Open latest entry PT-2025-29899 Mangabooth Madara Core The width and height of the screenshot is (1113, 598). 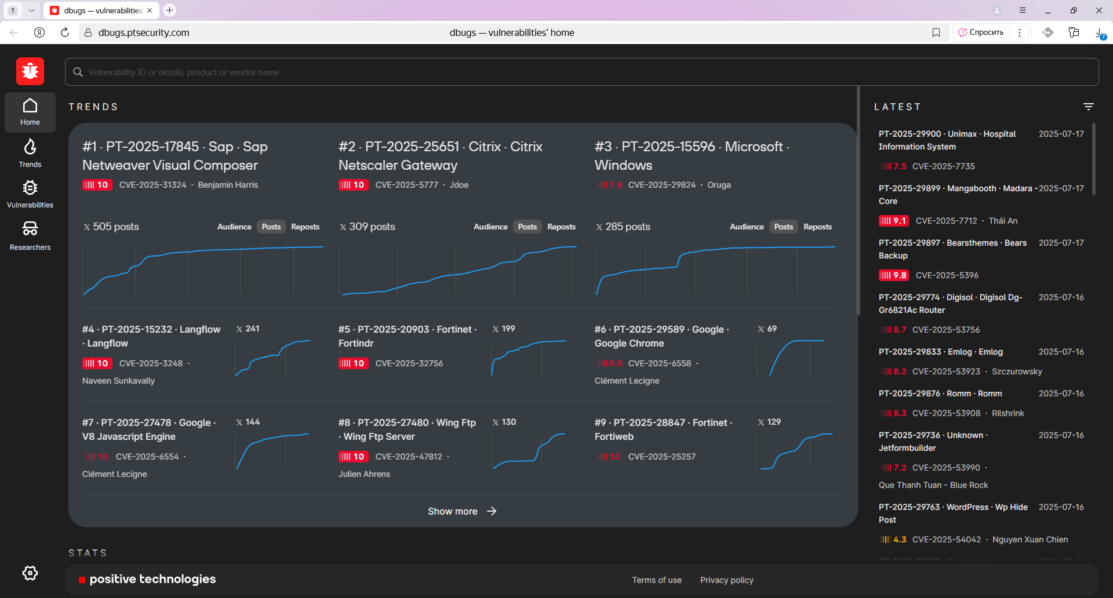tap(958, 195)
